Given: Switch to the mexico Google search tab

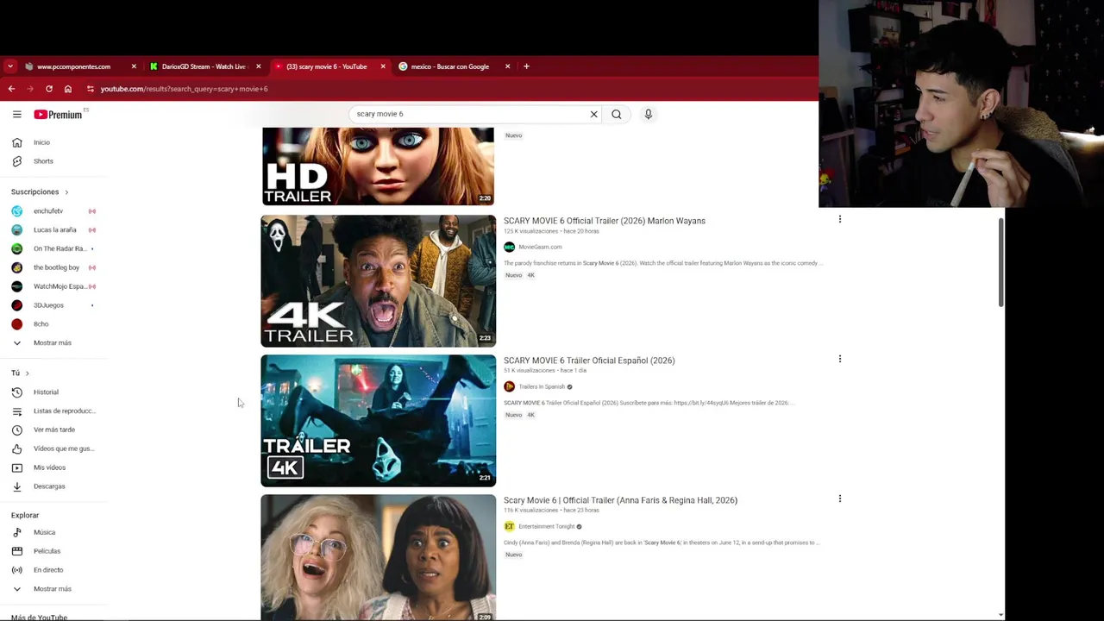Looking at the screenshot, I should (x=455, y=66).
